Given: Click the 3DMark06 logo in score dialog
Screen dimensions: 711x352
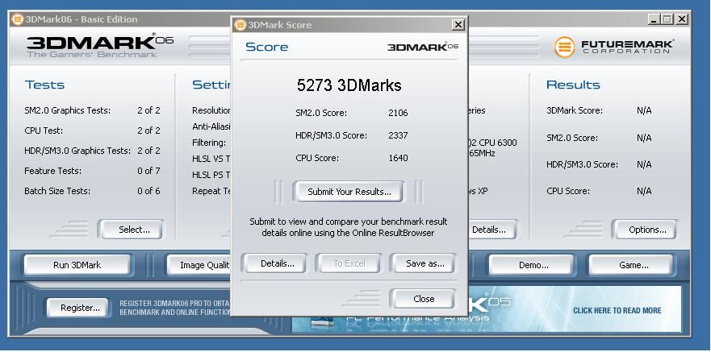Looking at the screenshot, I should tap(423, 47).
